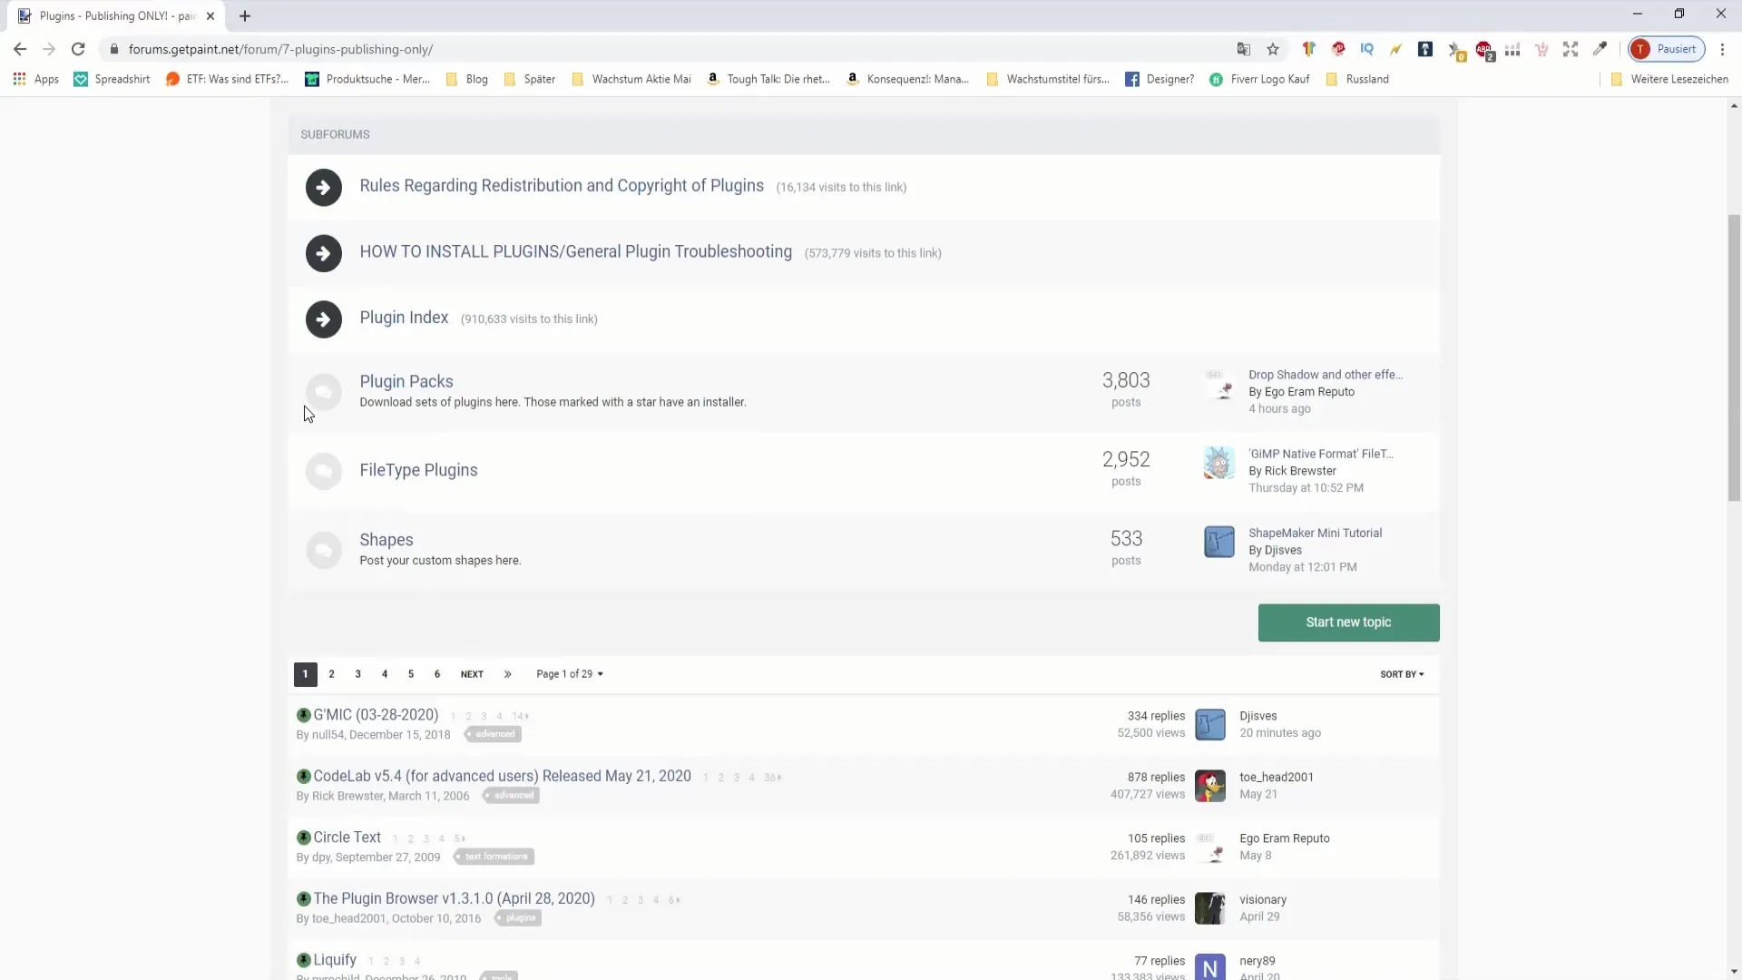Open HOW TO INSTALL PLUGINS link
This screenshot has height=980, width=1742.
576,251
